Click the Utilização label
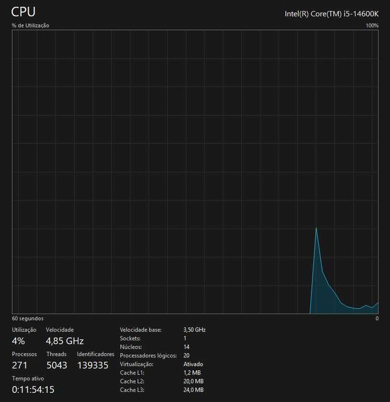Image resolution: width=390 pixels, height=402 pixels. 24,330
